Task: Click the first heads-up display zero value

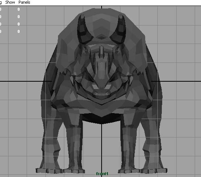Action: [19, 9]
